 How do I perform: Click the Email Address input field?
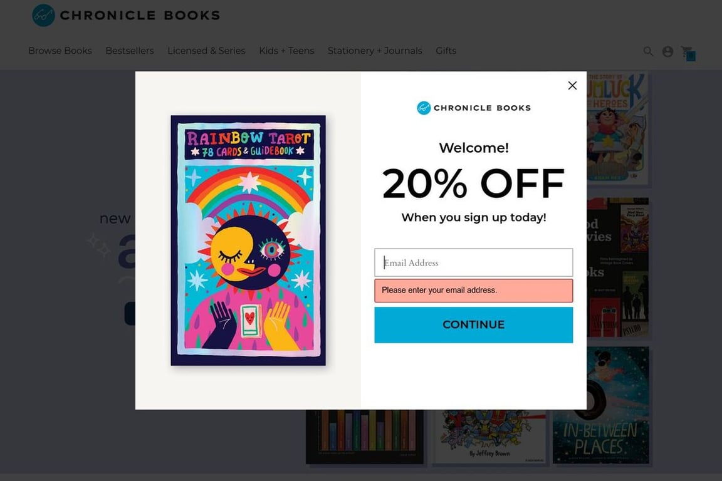coord(474,262)
